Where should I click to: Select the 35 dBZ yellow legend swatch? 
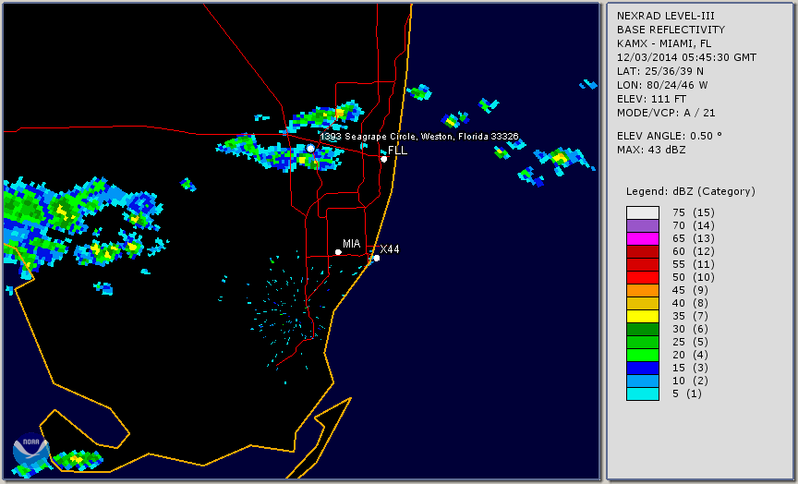[643, 317]
